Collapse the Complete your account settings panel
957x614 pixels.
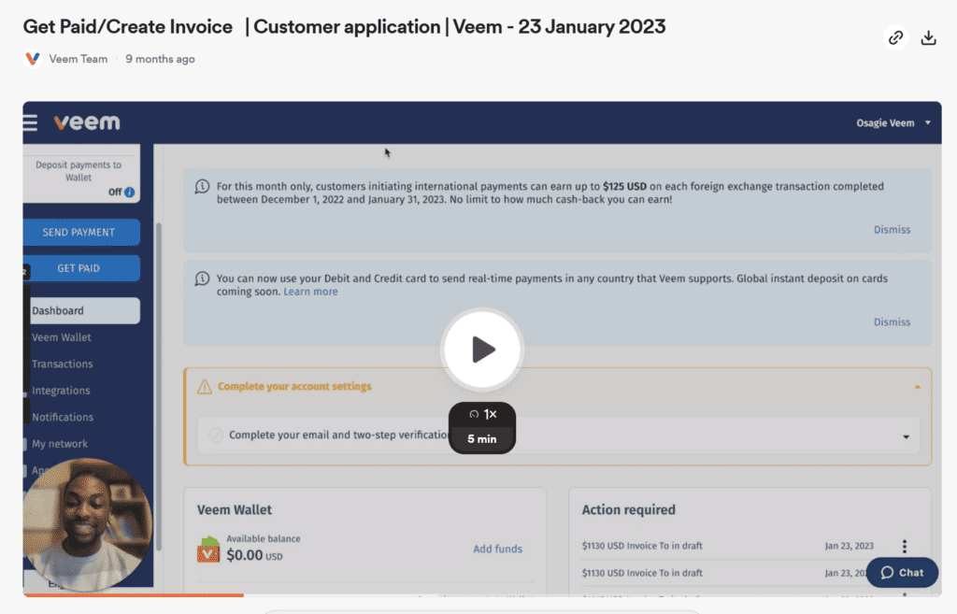coord(917,387)
